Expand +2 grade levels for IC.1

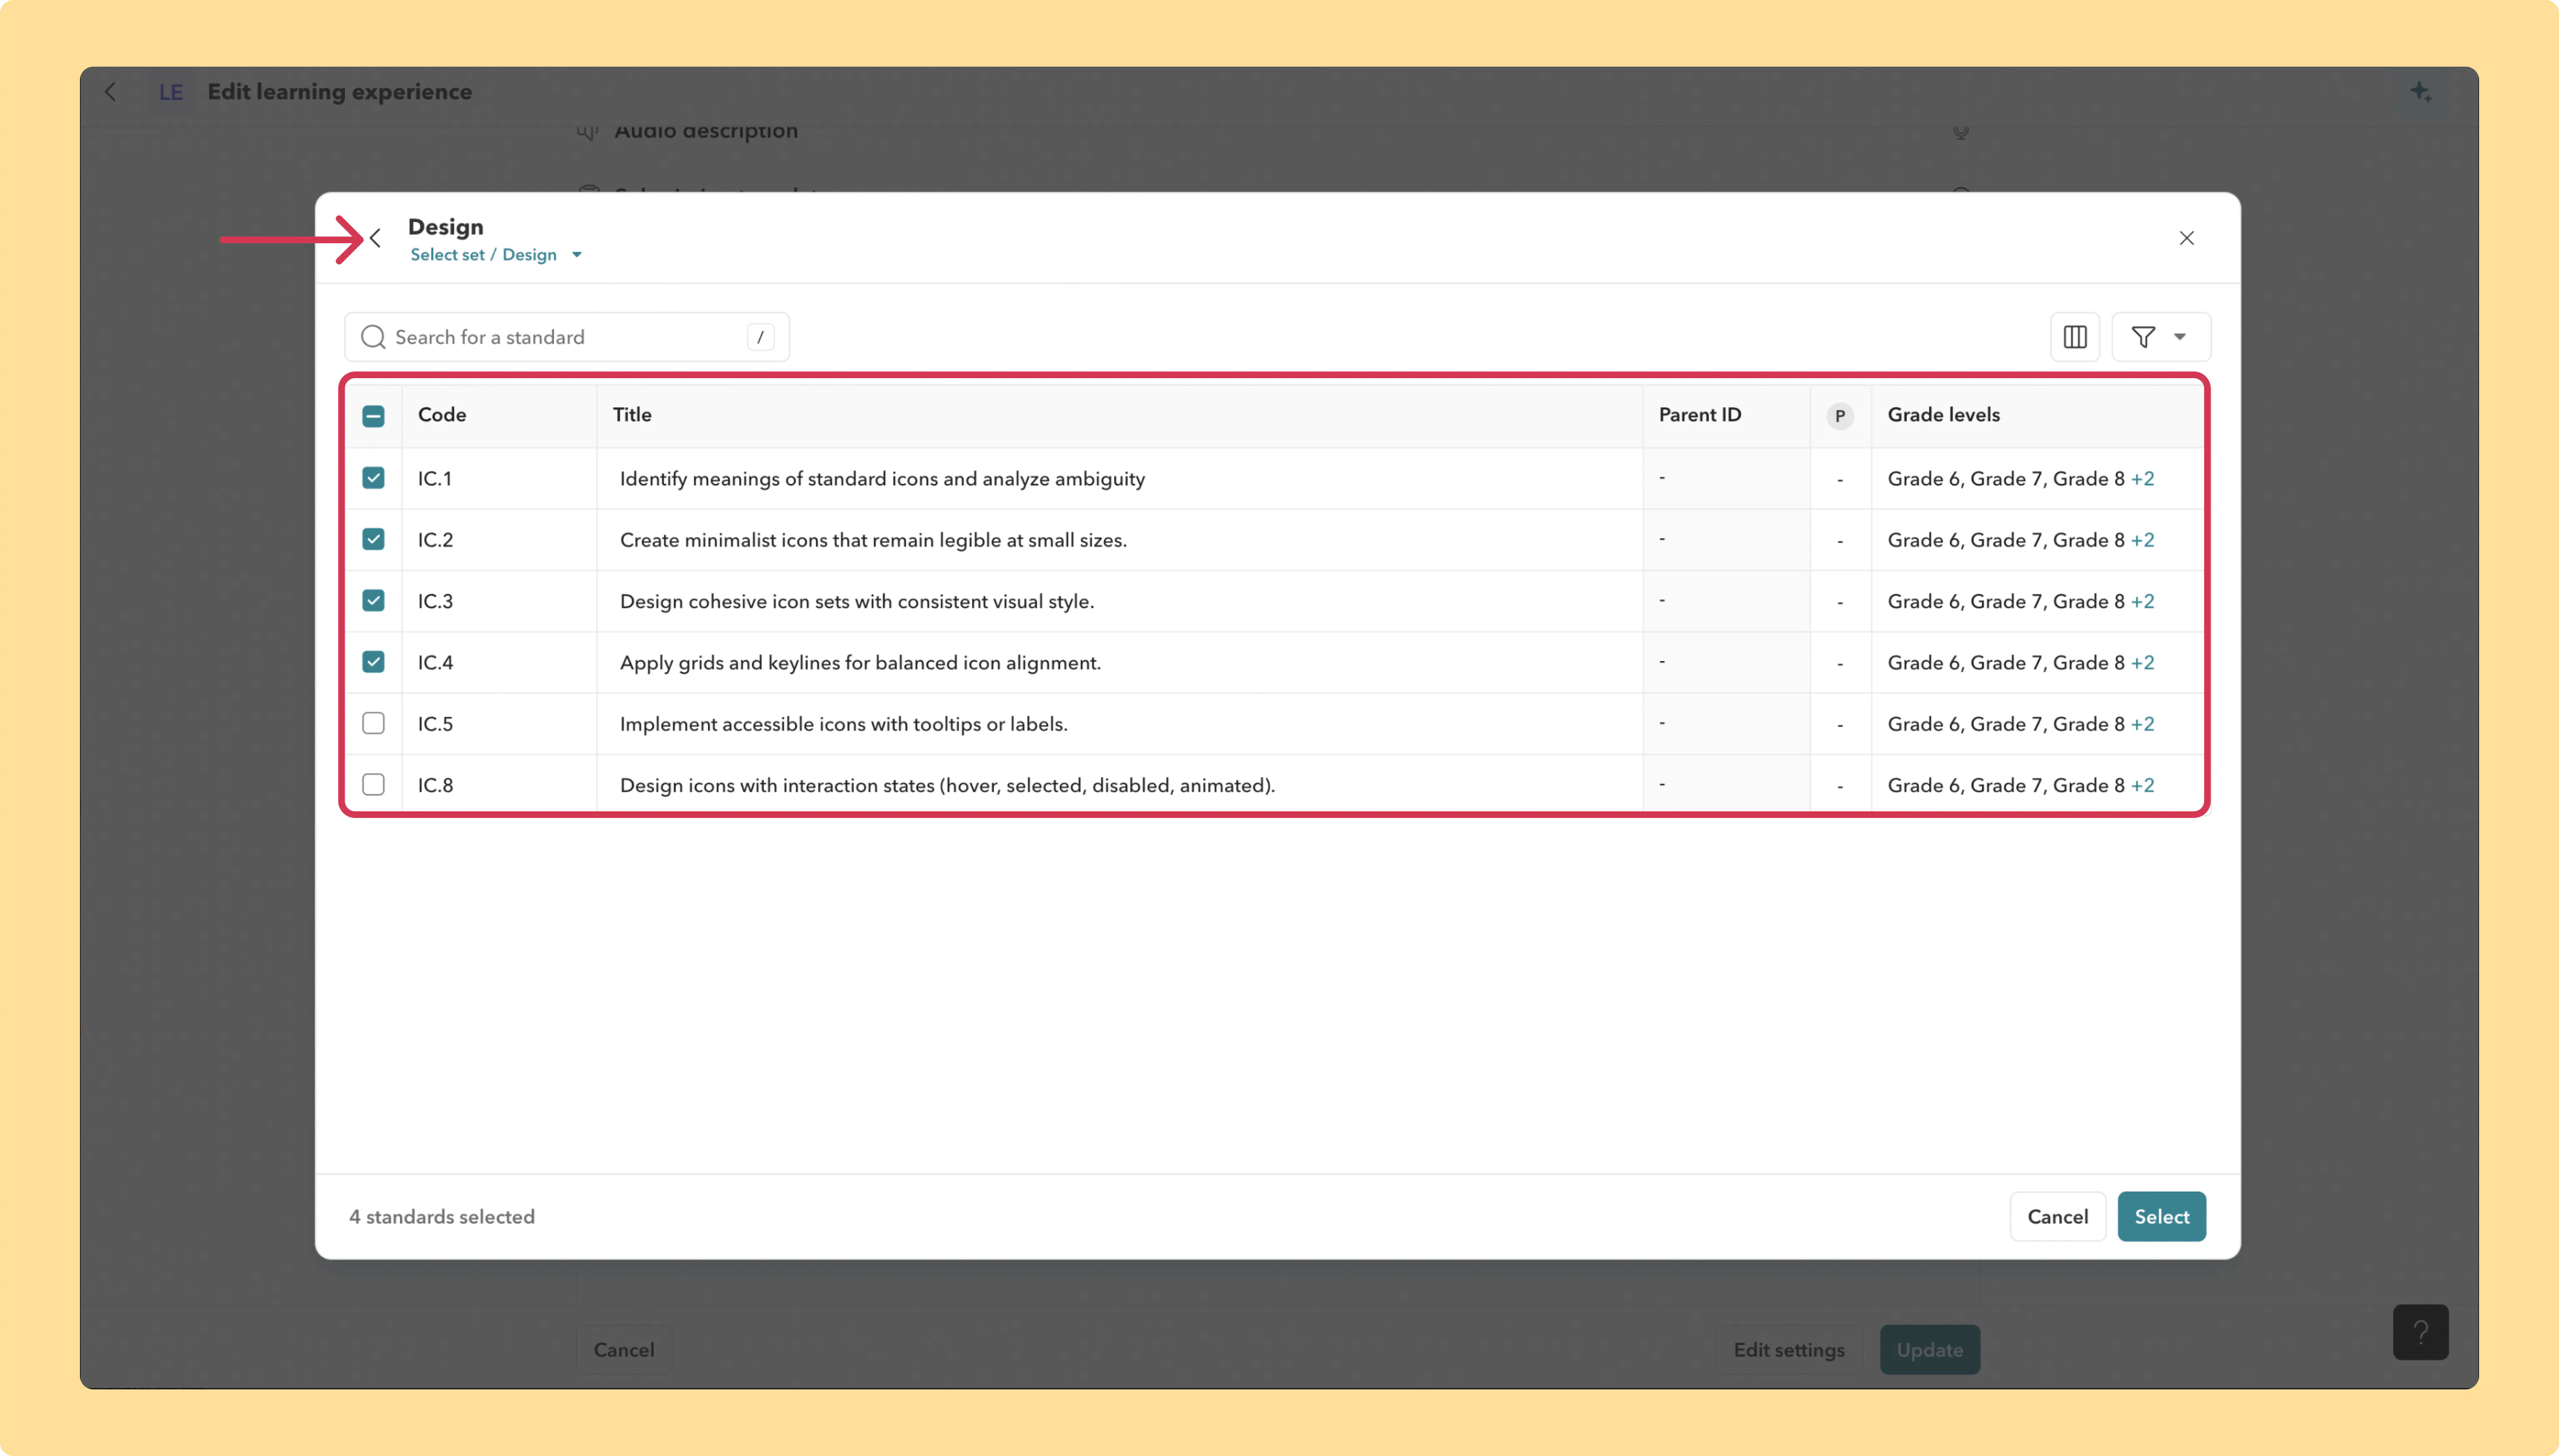pos(2142,479)
